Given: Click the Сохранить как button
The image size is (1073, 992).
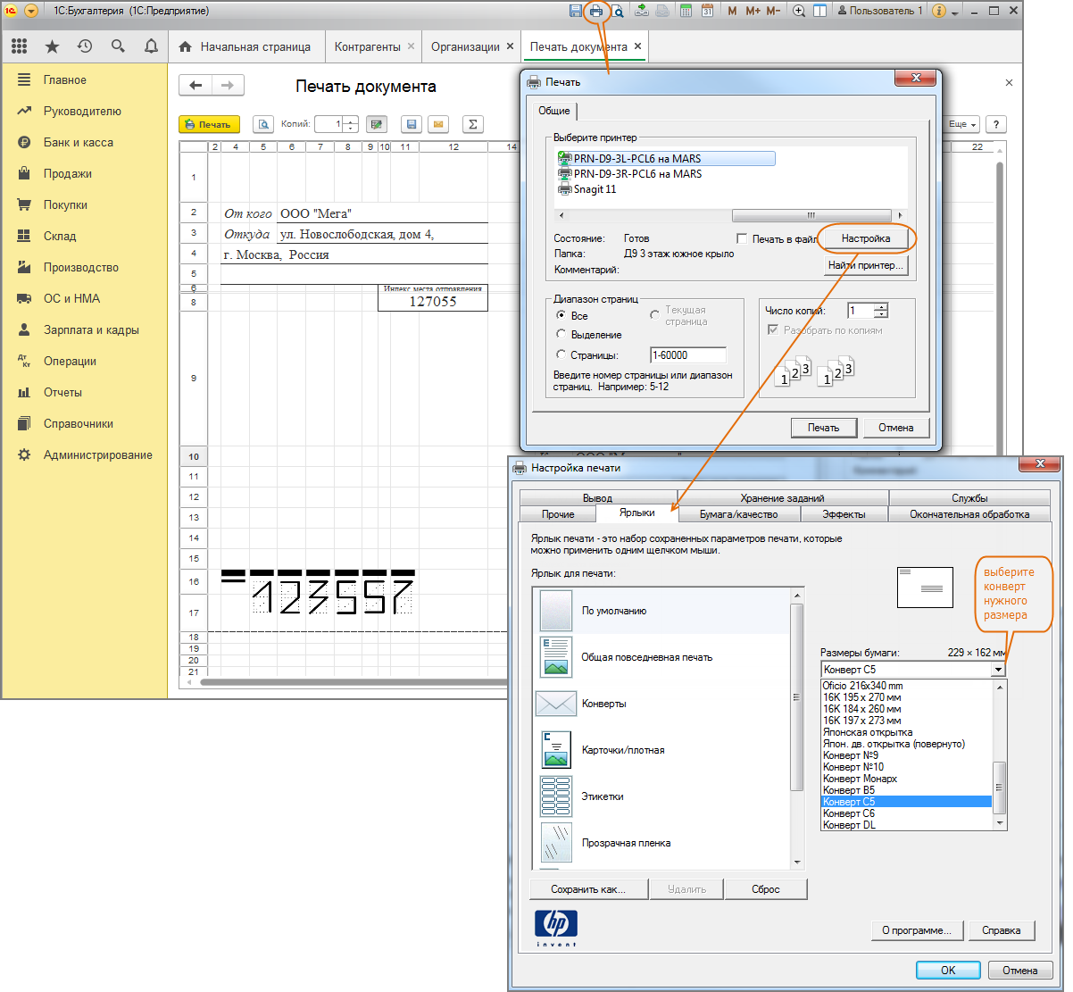Looking at the screenshot, I should coord(587,888).
